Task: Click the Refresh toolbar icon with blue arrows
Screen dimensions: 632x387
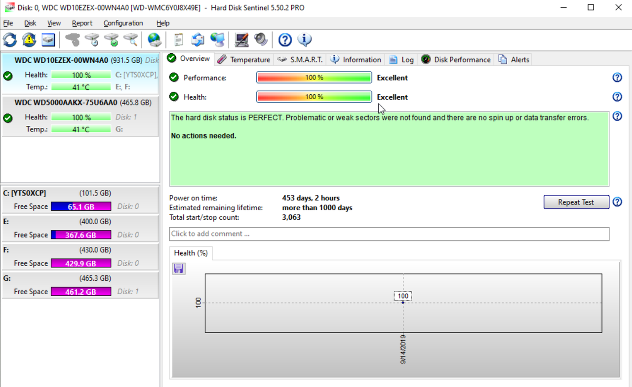Action: tap(10, 40)
